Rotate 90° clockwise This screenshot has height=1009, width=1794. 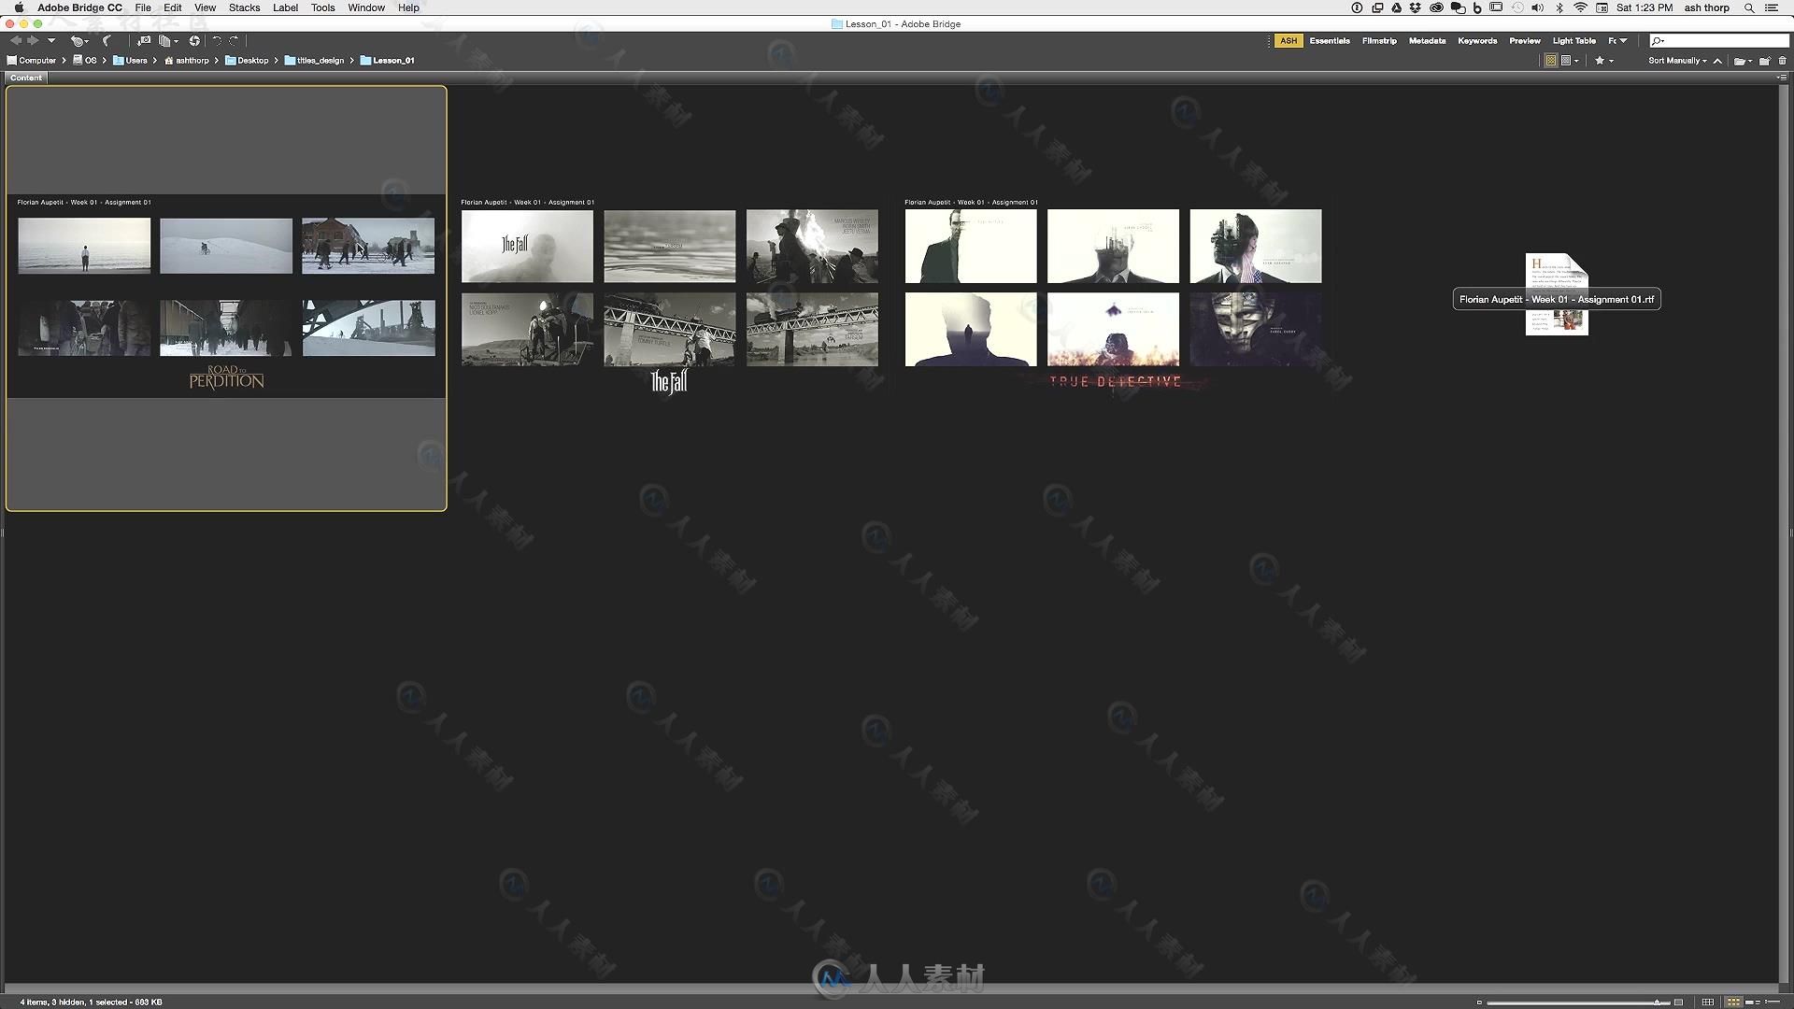tap(234, 41)
